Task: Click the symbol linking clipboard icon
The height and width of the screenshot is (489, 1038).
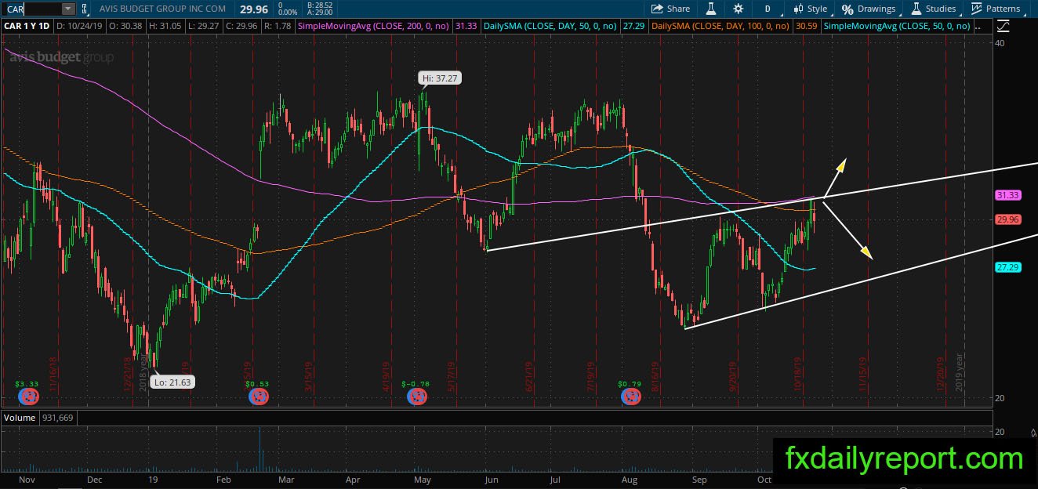Action: tap(84, 9)
